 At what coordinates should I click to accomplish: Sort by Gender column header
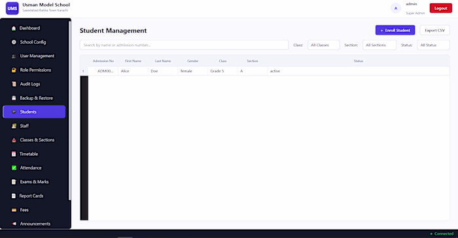tap(193, 61)
